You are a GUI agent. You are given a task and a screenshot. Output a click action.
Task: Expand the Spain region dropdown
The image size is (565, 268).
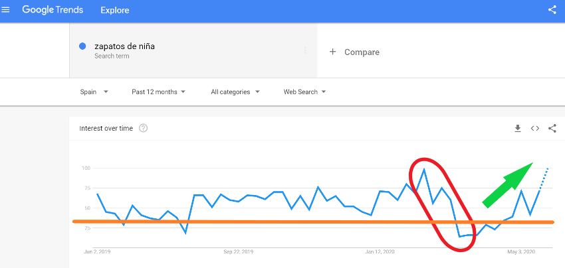pos(94,92)
